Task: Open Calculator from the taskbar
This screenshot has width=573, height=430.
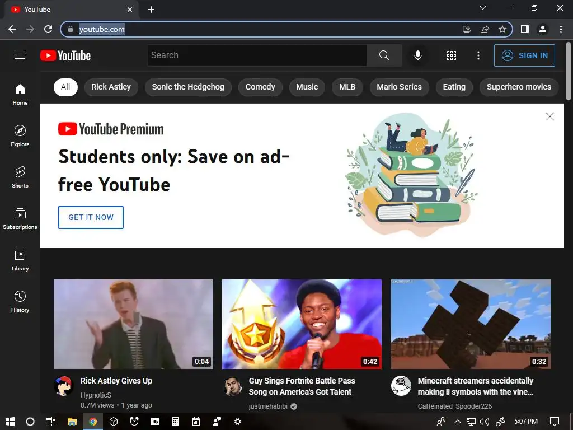Action: [x=175, y=422]
